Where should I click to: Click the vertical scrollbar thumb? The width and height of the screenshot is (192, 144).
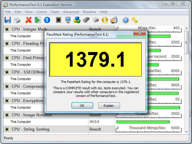187,43
